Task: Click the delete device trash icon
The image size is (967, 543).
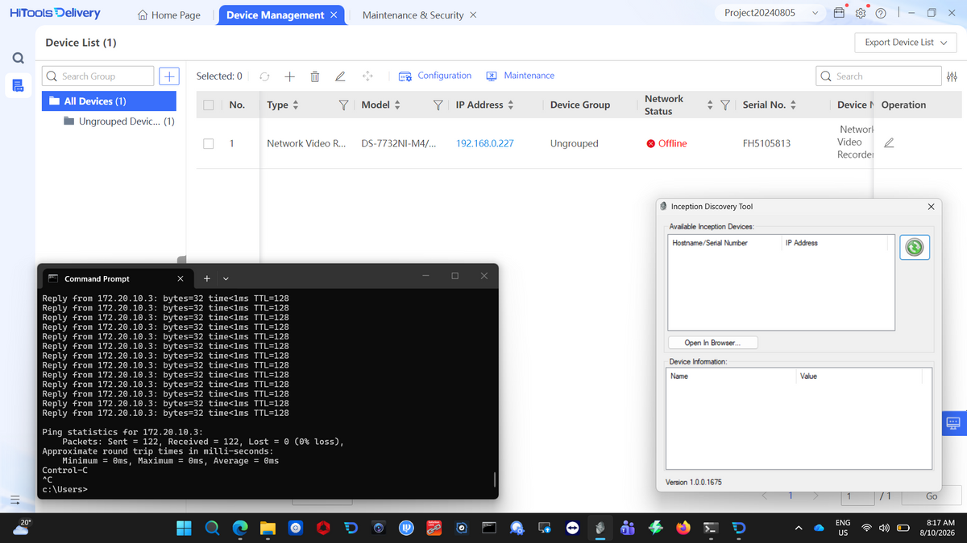Action: 315,76
